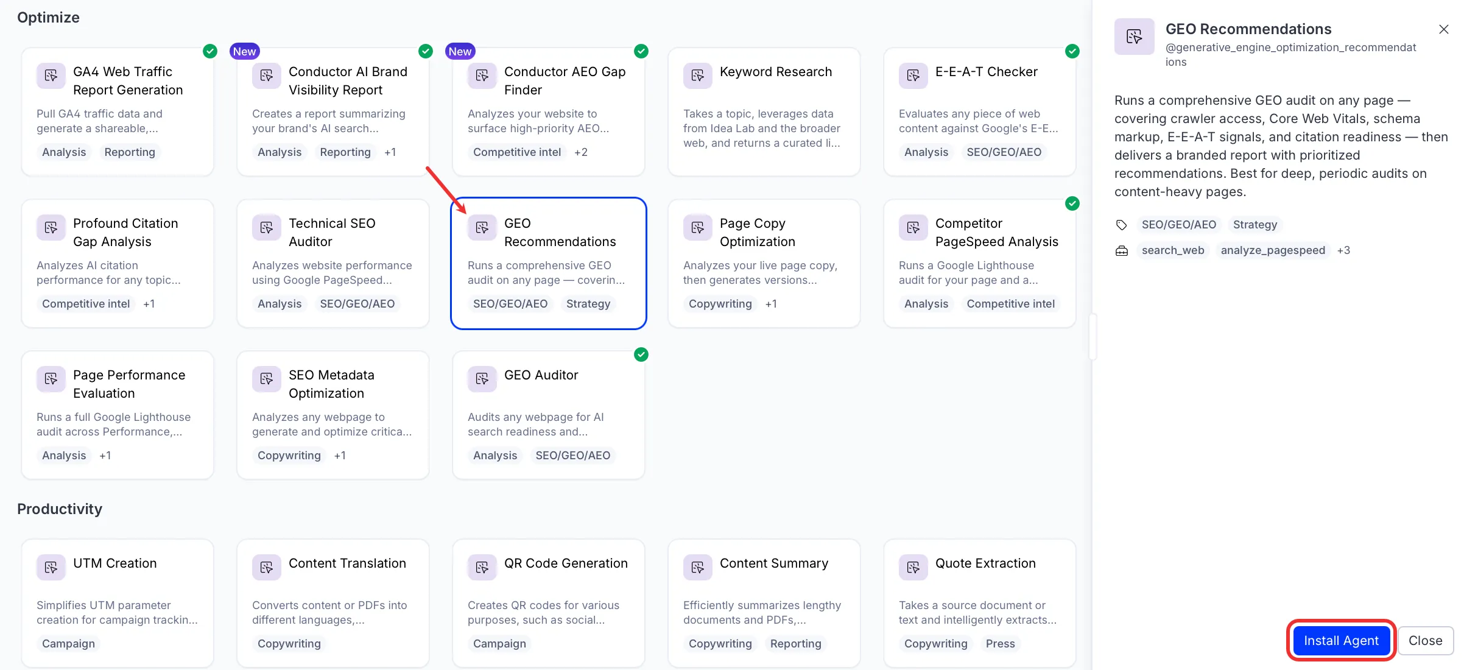The width and height of the screenshot is (1464, 670).
Task: Click the SEO/GEO/AEO tag on E-E-A-T Checker card
Action: coord(1004,152)
